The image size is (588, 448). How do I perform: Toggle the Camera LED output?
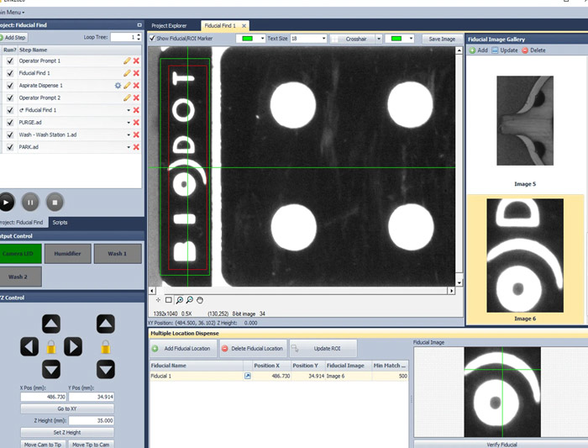20,254
